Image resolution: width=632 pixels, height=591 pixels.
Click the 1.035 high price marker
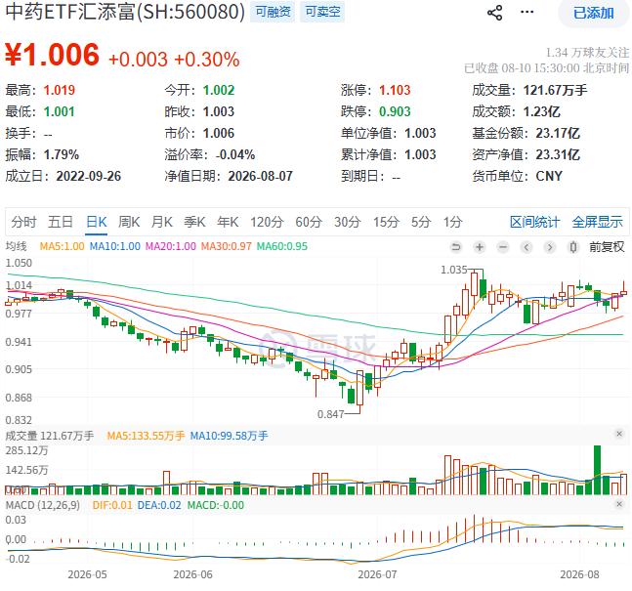pyautogui.click(x=454, y=270)
